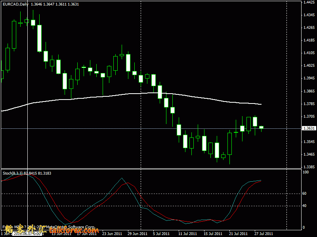Image resolution: width=317 pixels, height=237 pixels.
Task: Click the 1.3545 price axis label
Action: click(309, 142)
